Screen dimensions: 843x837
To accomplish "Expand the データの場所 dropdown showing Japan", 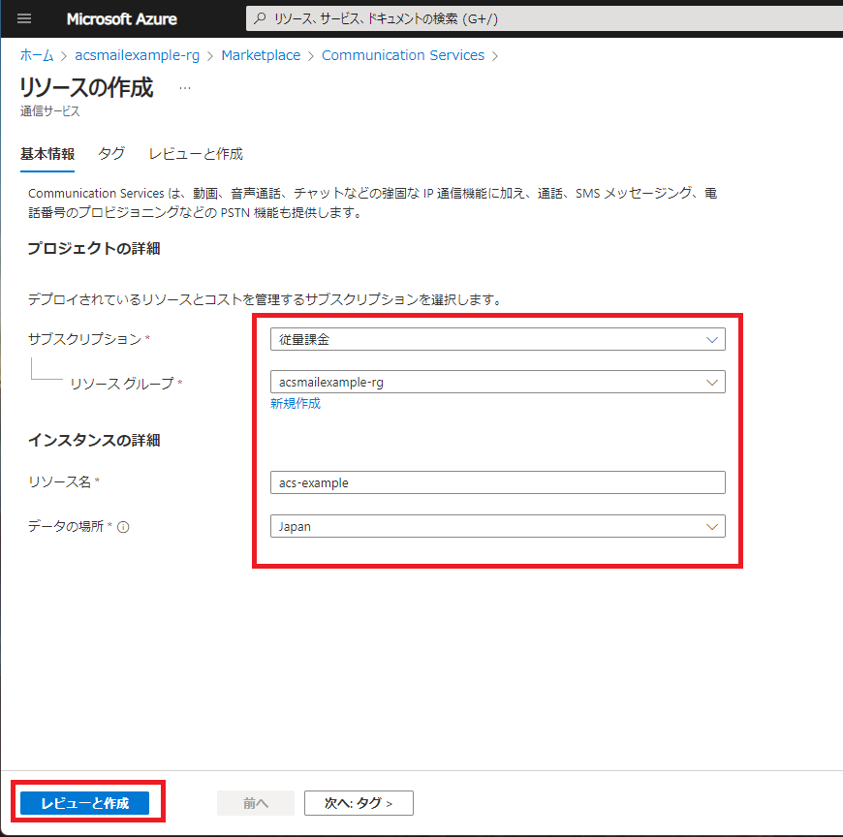I will 498,526.
